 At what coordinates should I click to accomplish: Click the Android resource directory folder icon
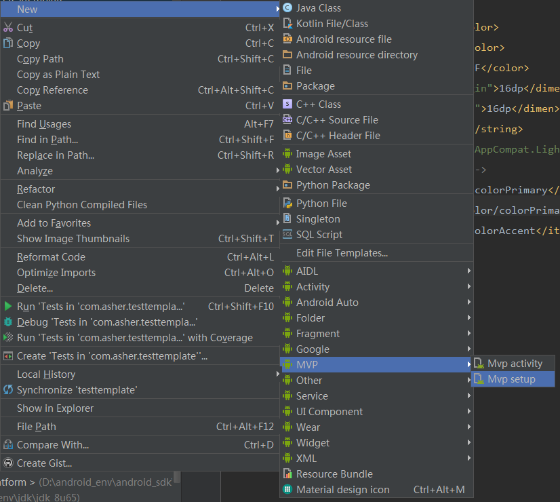(287, 55)
